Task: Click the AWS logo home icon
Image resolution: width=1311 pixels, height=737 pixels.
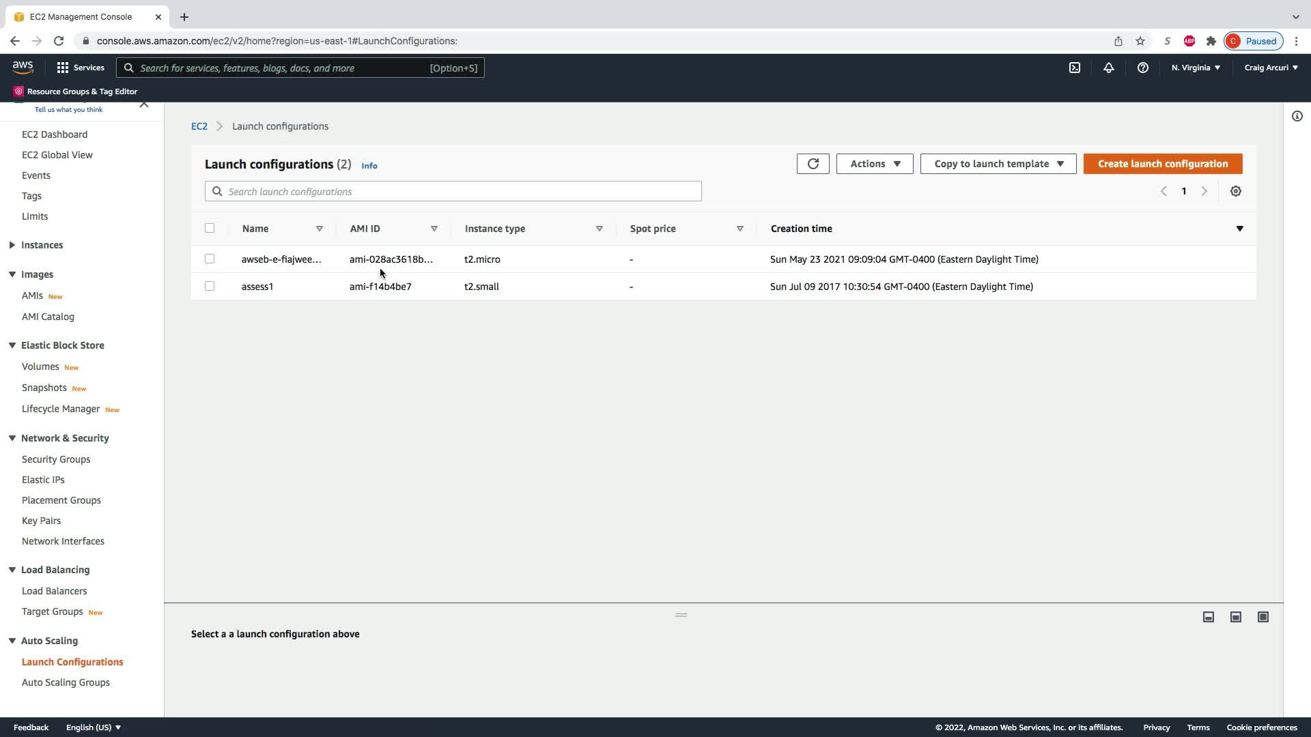Action: tap(23, 67)
